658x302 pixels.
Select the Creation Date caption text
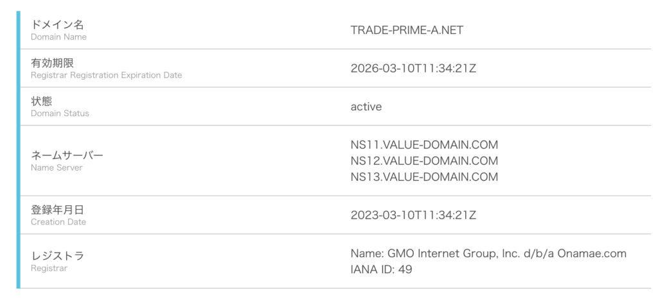coord(58,222)
